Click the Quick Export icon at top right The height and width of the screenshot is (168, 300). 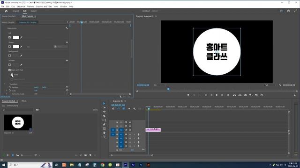coord(289,11)
